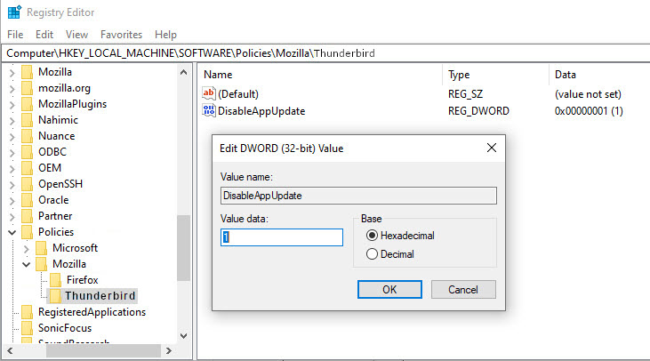Viewport: 650px width, 361px height.
Task: Expand the Nuance key
Action: point(12,137)
